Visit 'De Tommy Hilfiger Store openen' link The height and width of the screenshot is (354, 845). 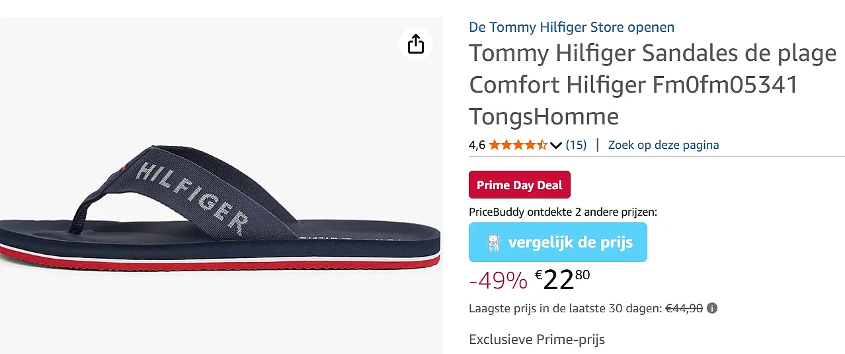pyautogui.click(x=572, y=27)
